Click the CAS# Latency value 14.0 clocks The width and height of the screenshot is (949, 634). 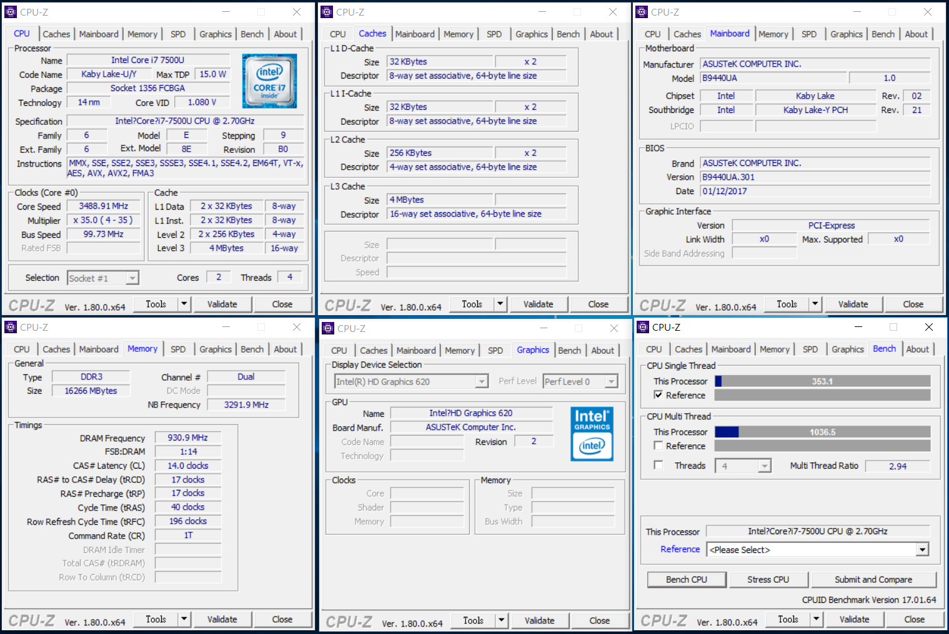coord(188,466)
